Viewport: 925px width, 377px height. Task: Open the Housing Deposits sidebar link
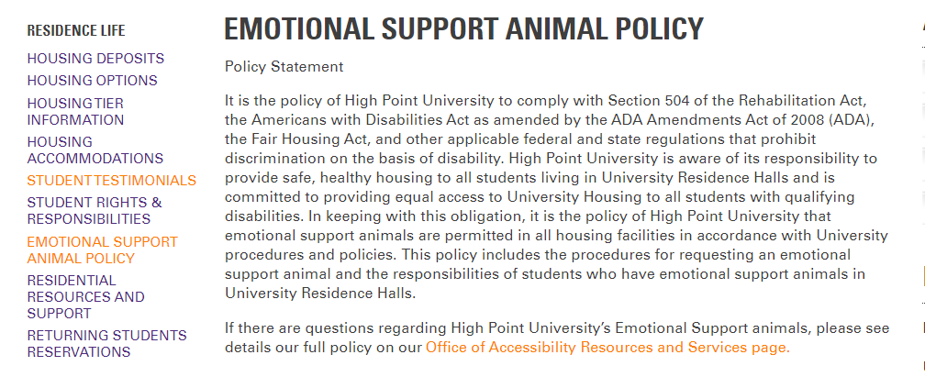pos(95,59)
